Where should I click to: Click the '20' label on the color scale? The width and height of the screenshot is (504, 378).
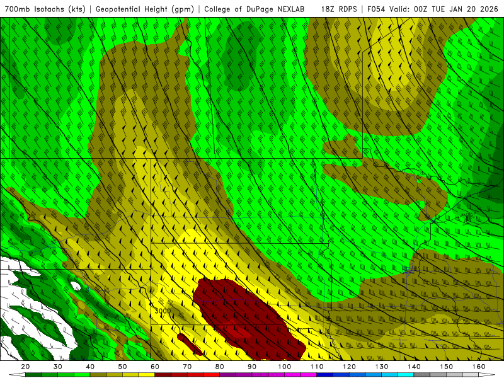point(25,367)
